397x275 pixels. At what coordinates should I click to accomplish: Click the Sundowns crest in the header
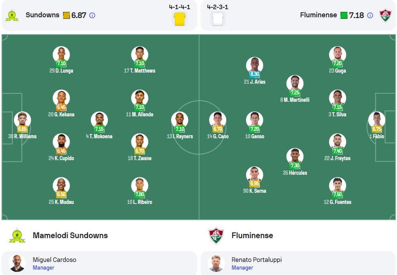pos(12,15)
